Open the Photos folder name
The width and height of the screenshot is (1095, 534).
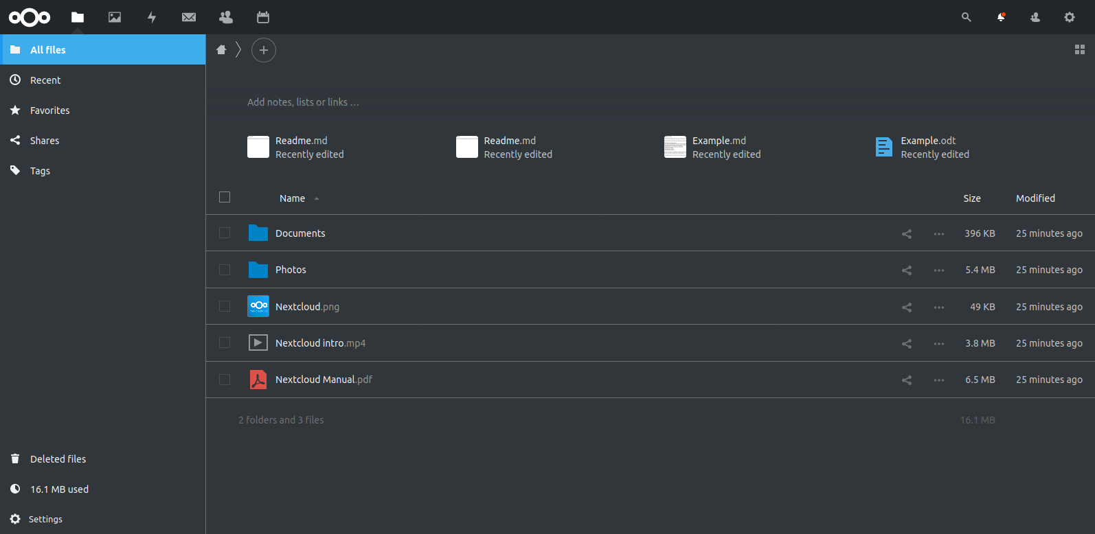[291, 270]
